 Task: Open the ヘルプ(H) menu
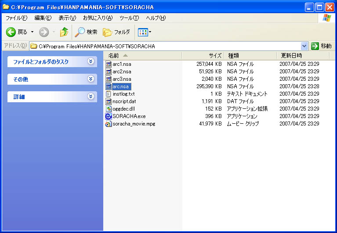(x=156, y=18)
